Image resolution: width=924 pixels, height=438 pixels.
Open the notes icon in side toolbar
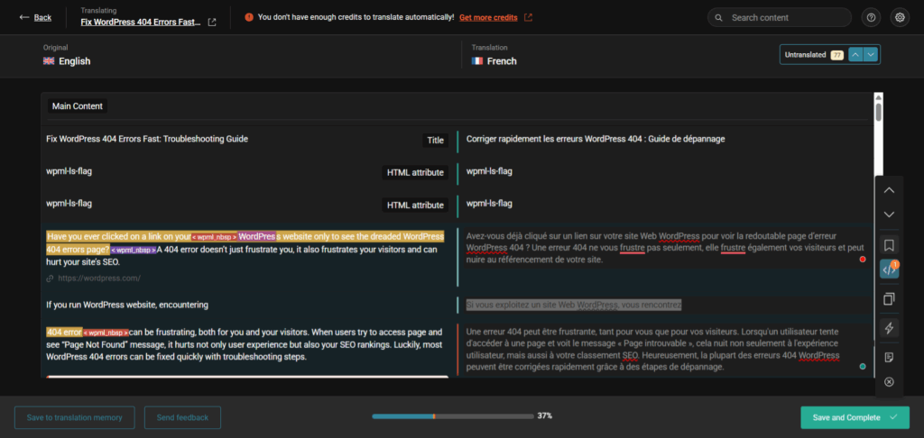coord(889,357)
